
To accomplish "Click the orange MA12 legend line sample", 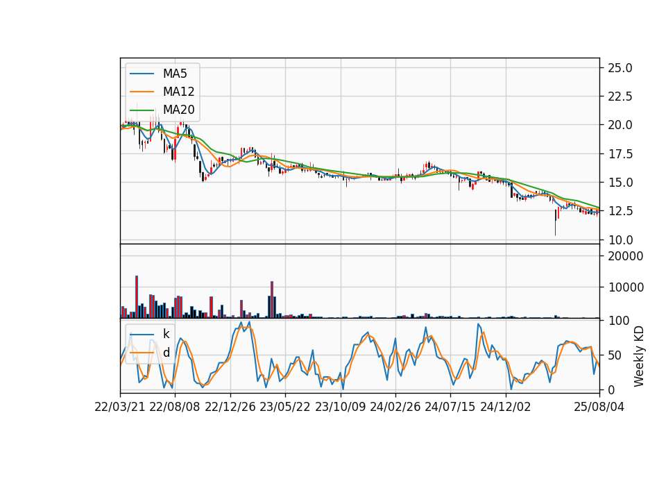I will coord(142,92).
